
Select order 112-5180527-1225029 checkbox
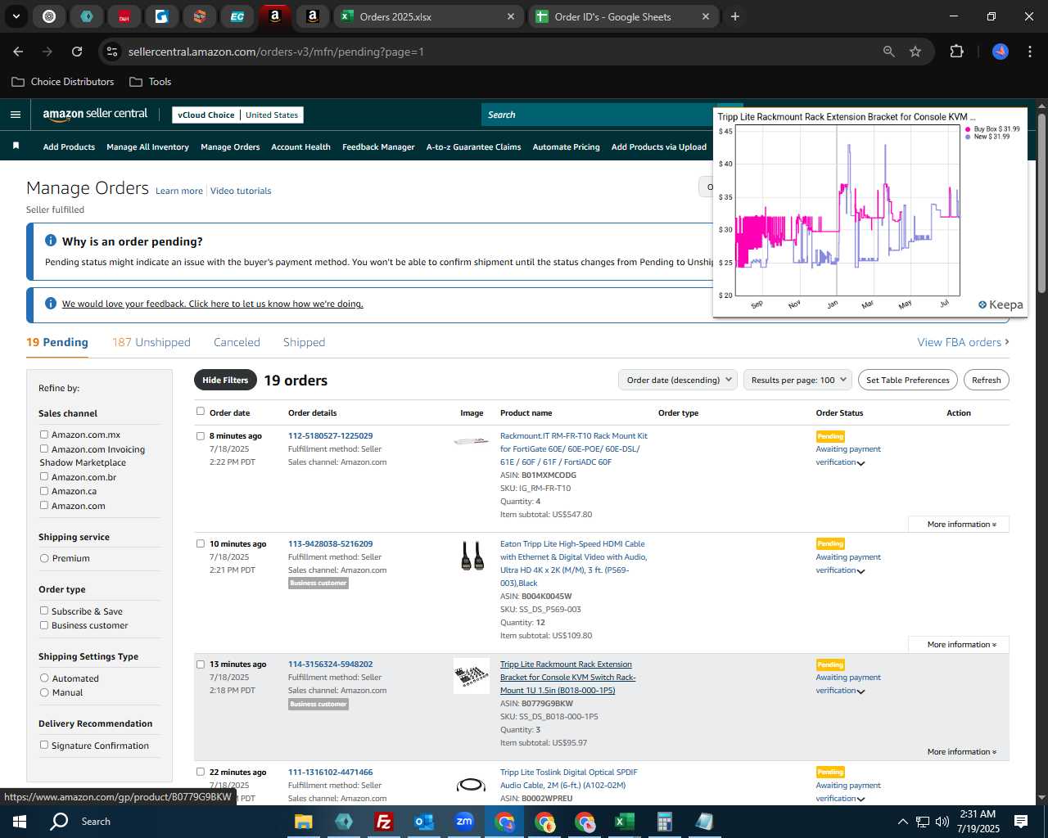pyautogui.click(x=201, y=436)
